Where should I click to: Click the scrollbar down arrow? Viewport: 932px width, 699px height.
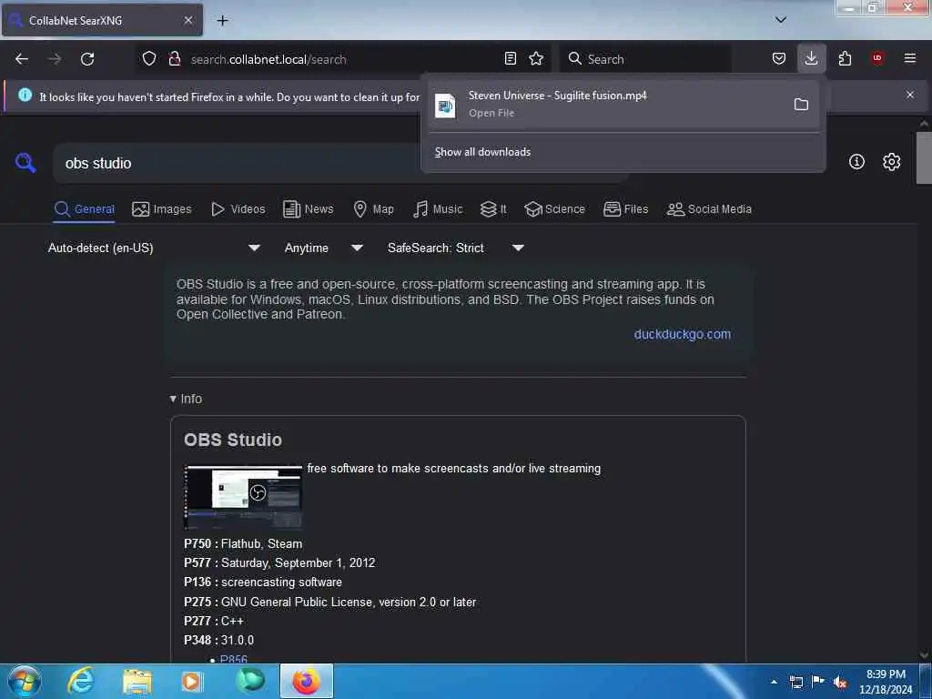(924, 655)
